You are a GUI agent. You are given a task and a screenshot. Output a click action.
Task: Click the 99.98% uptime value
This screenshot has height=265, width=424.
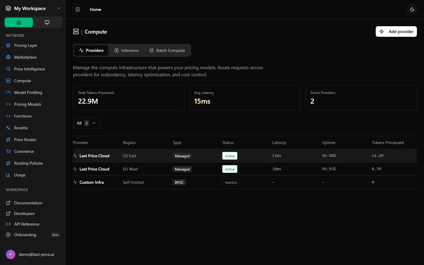[329, 156]
